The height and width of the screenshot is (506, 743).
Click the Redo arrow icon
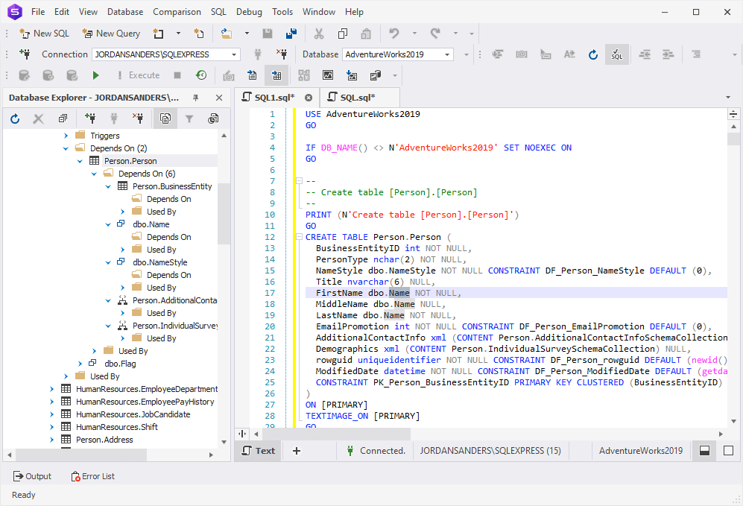435,34
